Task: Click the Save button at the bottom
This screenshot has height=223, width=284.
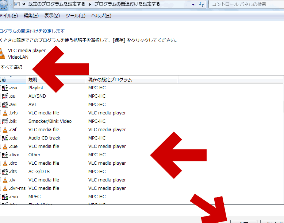Action: [243, 221]
